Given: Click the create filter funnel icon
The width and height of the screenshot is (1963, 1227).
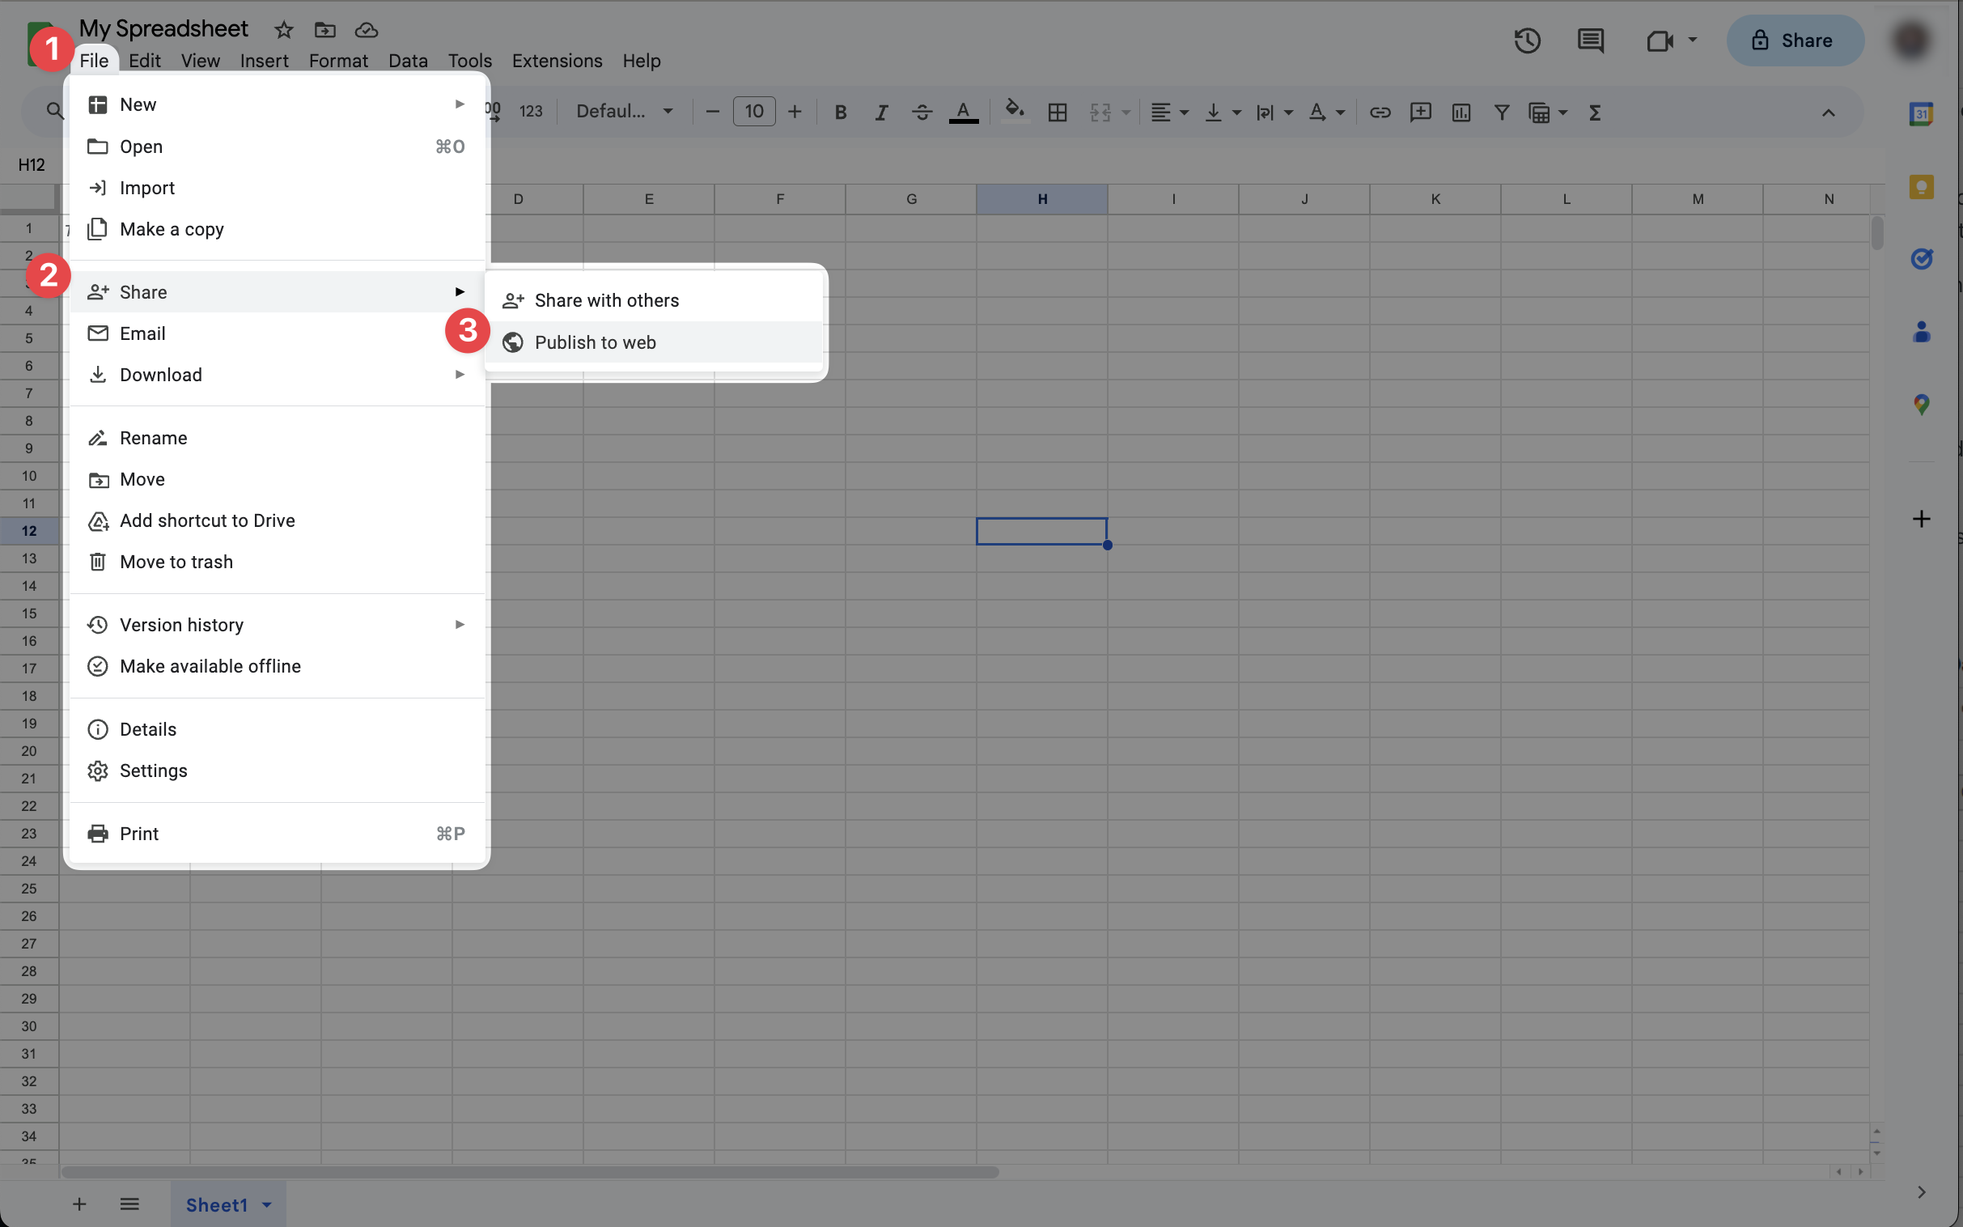Looking at the screenshot, I should click(1502, 112).
